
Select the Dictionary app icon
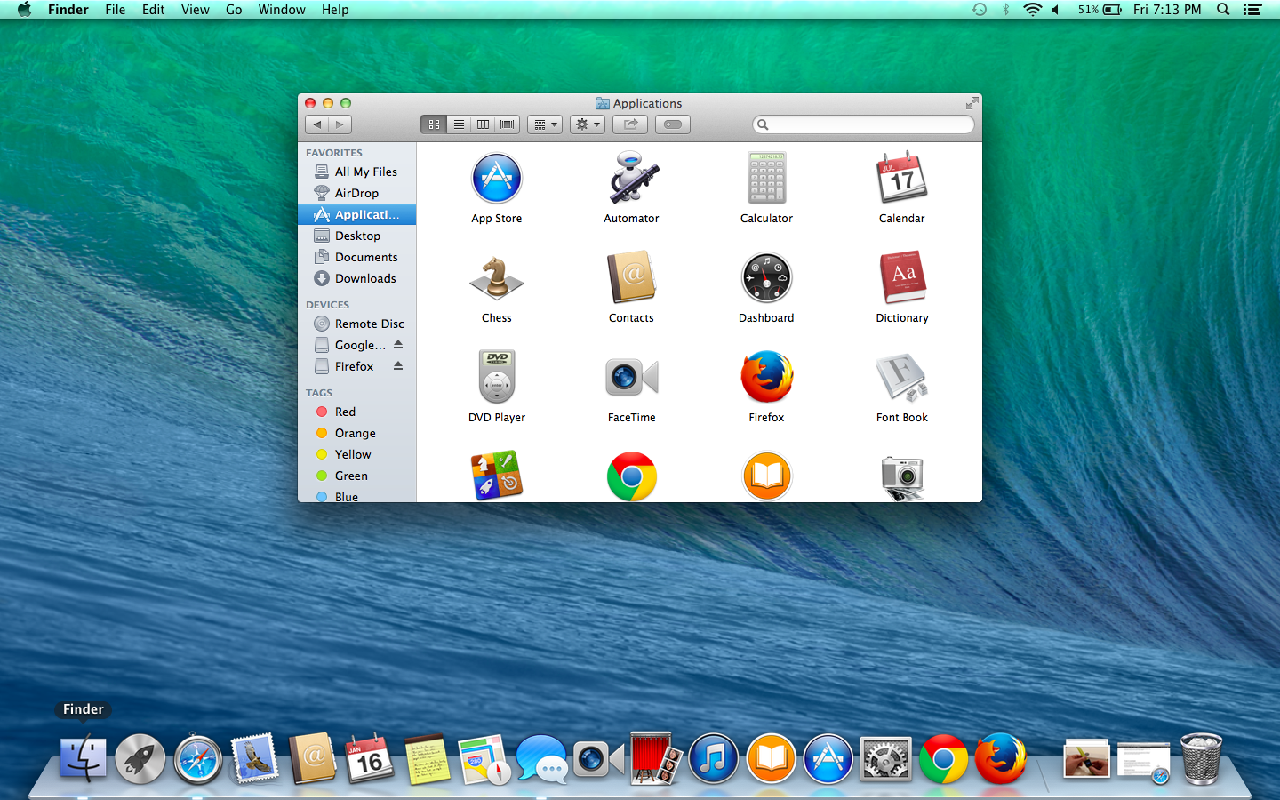pos(902,277)
